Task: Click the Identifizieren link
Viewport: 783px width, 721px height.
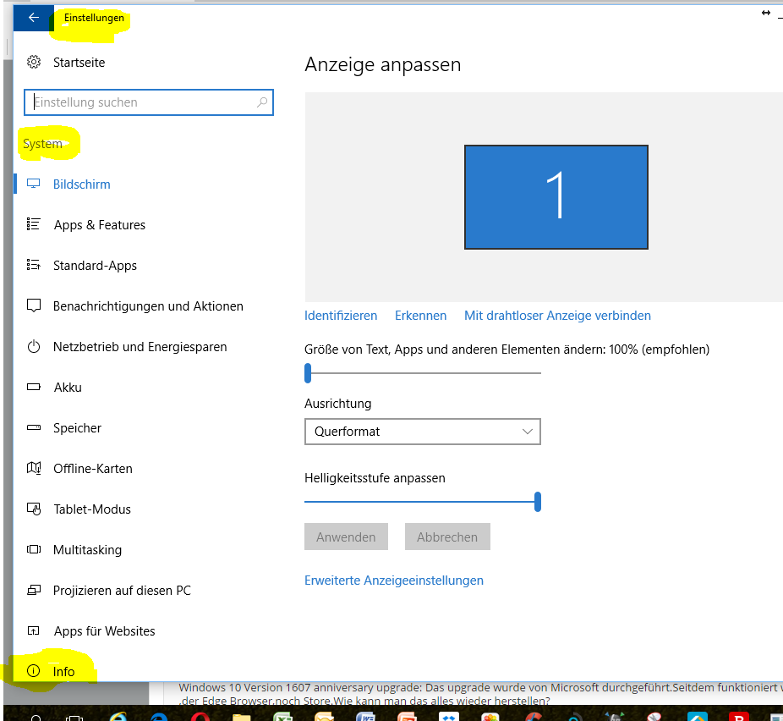Action: coord(341,316)
